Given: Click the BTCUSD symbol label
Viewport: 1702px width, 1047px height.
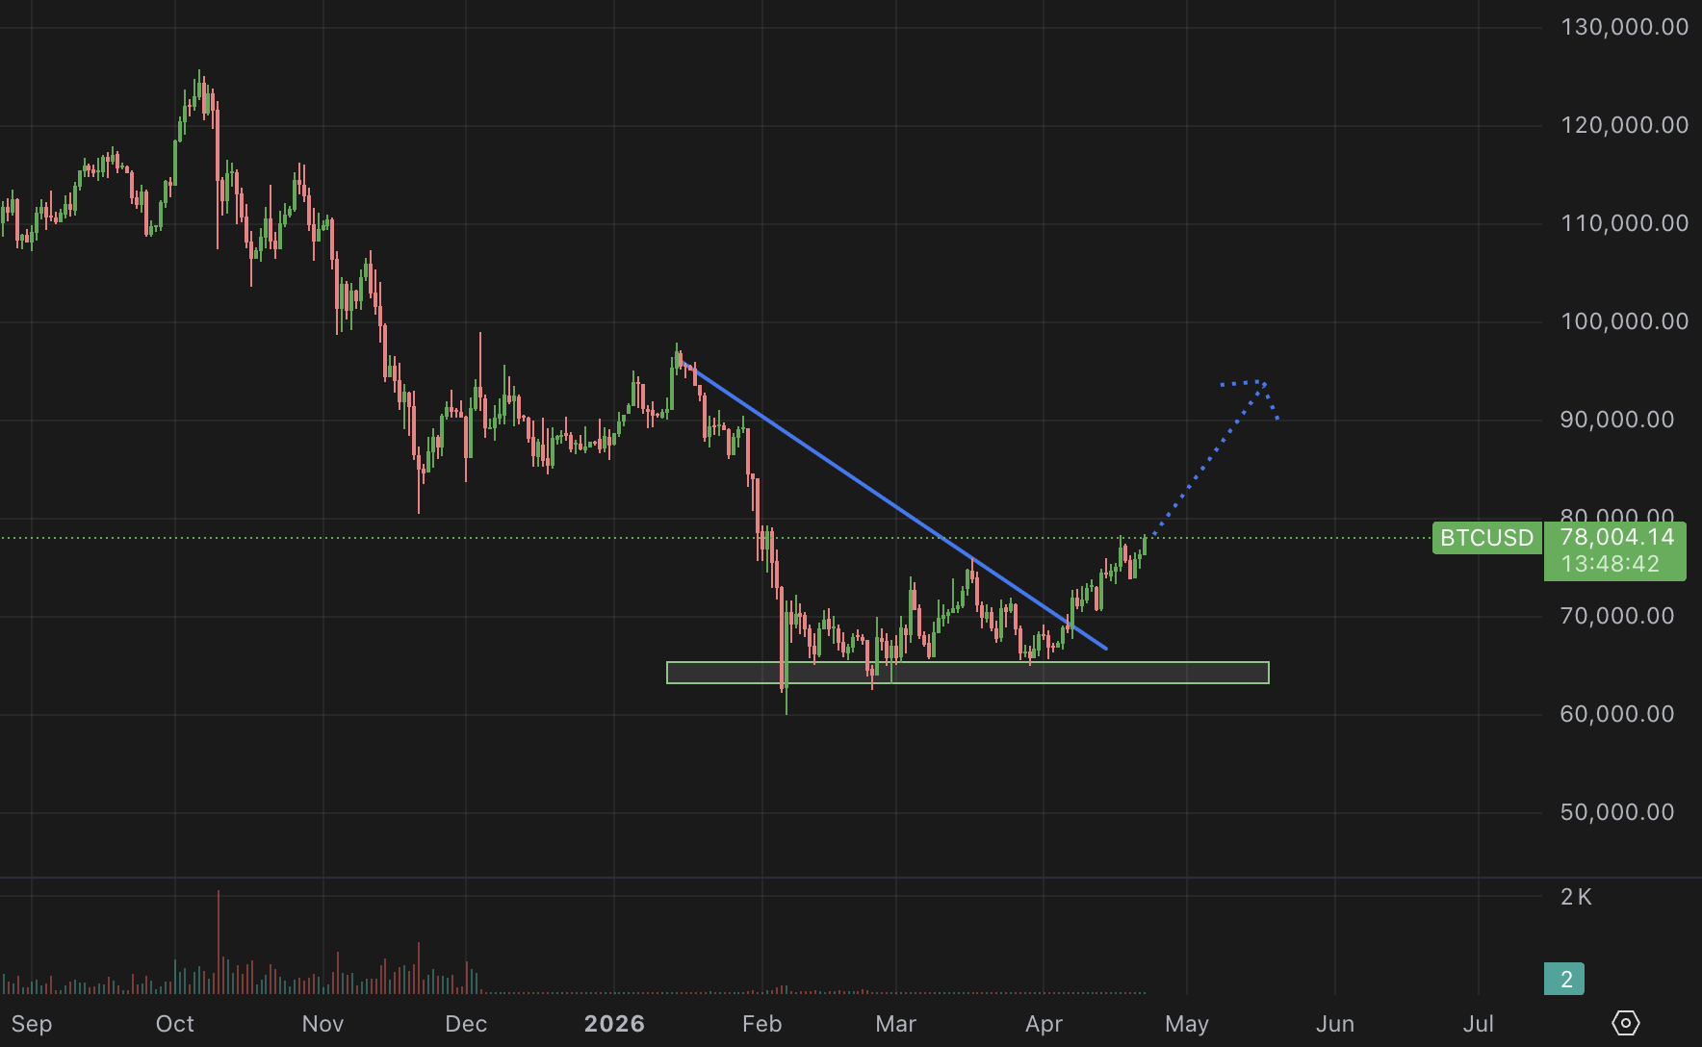Looking at the screenshot, I should [1486, 538].
